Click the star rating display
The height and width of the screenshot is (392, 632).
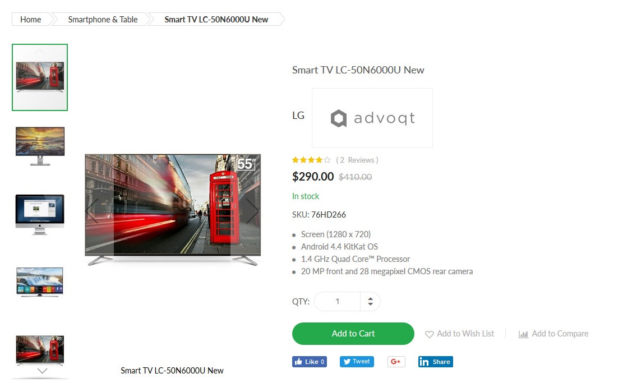coord(311,160)
